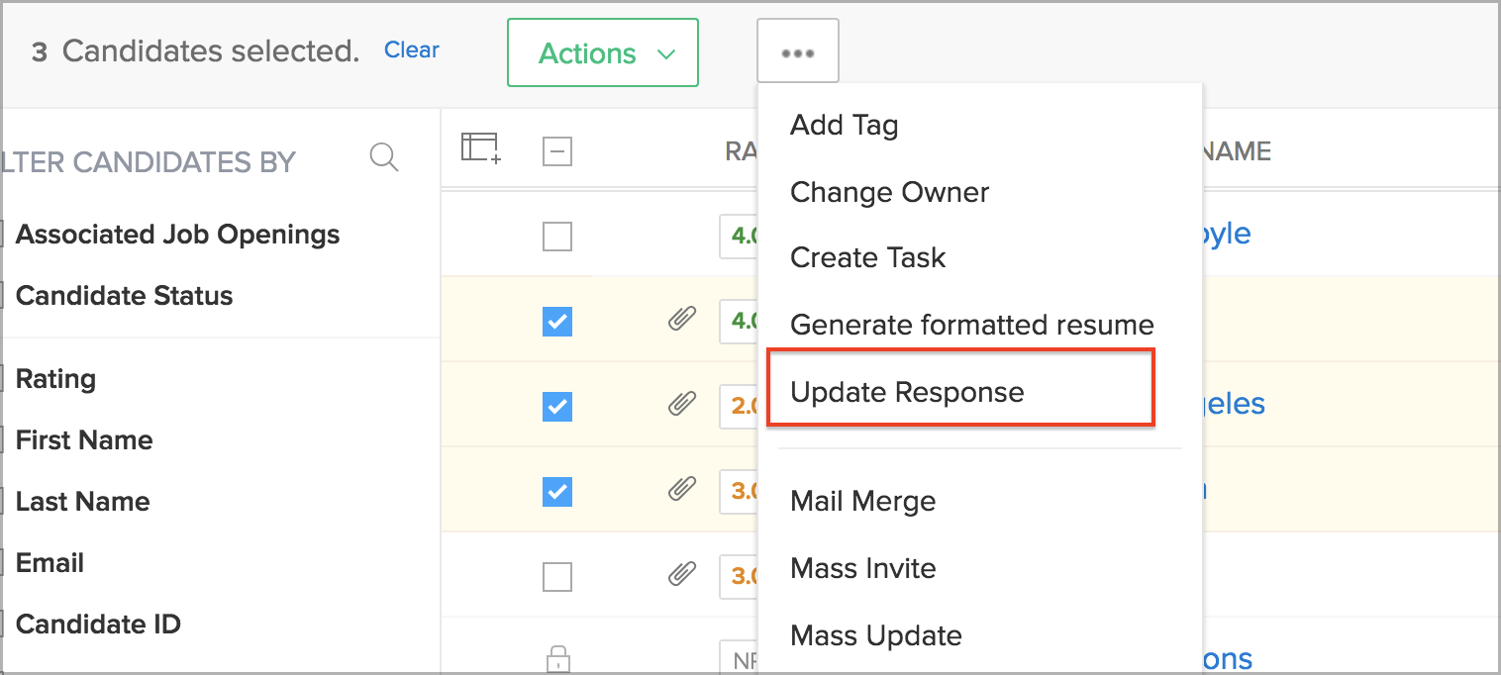Click the Clear selection link
Screen dimensions: 1501x675
[412, 50]
